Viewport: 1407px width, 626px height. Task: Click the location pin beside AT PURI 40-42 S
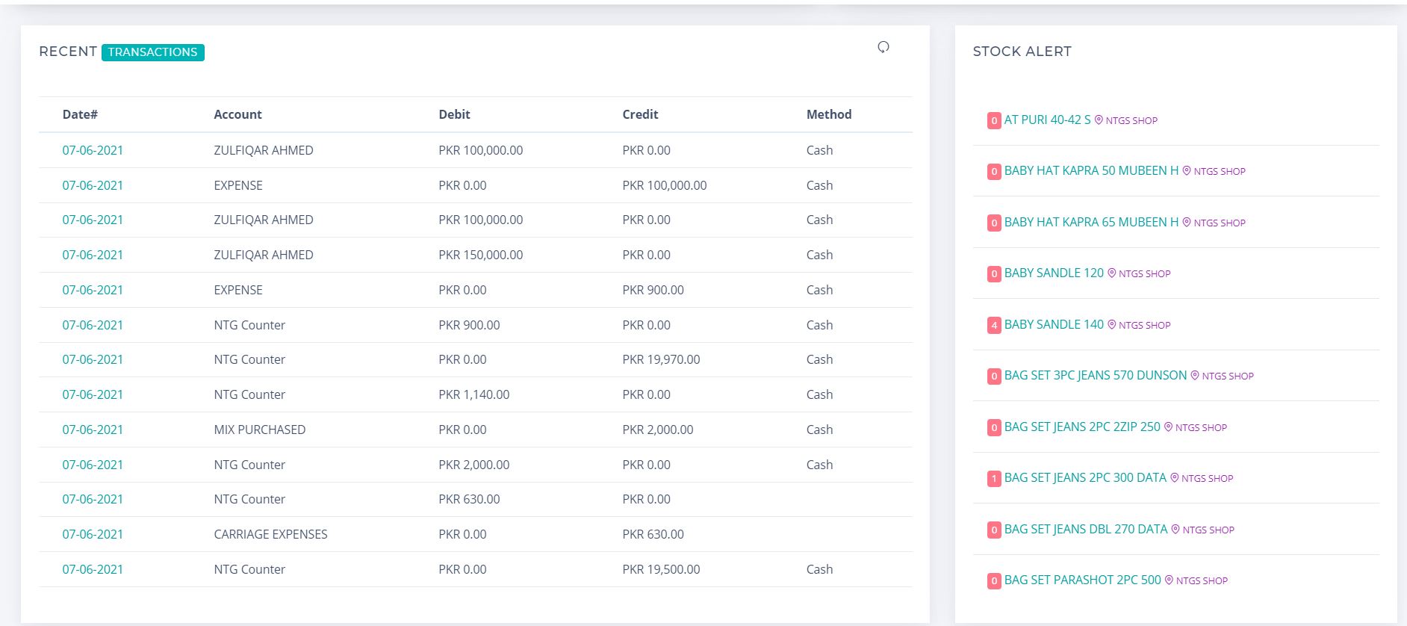(x=1099, y=120)
